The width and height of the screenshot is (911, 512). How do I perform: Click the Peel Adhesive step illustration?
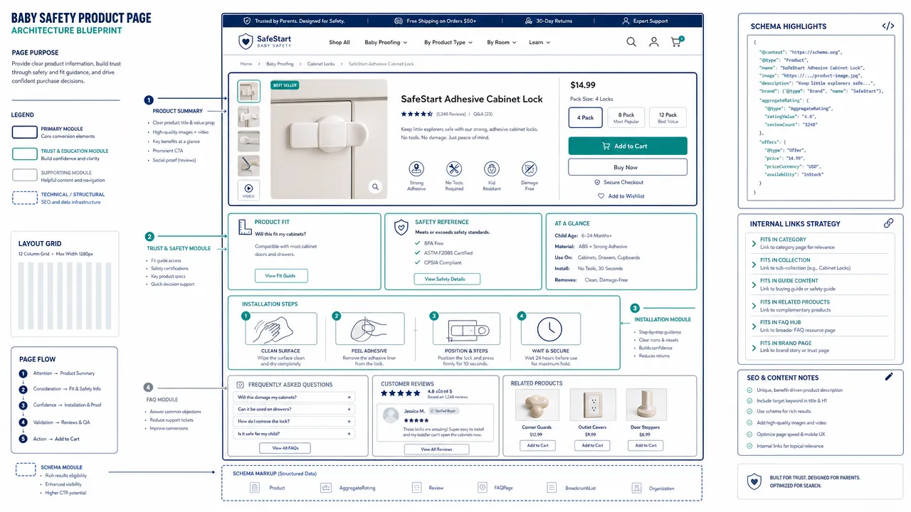369,329
